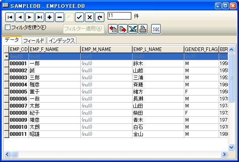Click the vertical scrollbar thumb

click(231, 78)
